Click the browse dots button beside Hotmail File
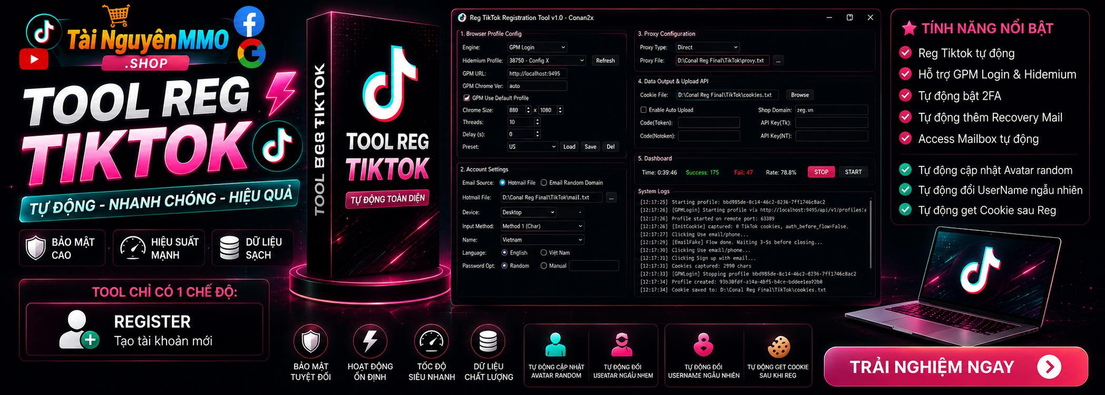The height and width of the screenshot is (395, 1105). tap(611, 197)
